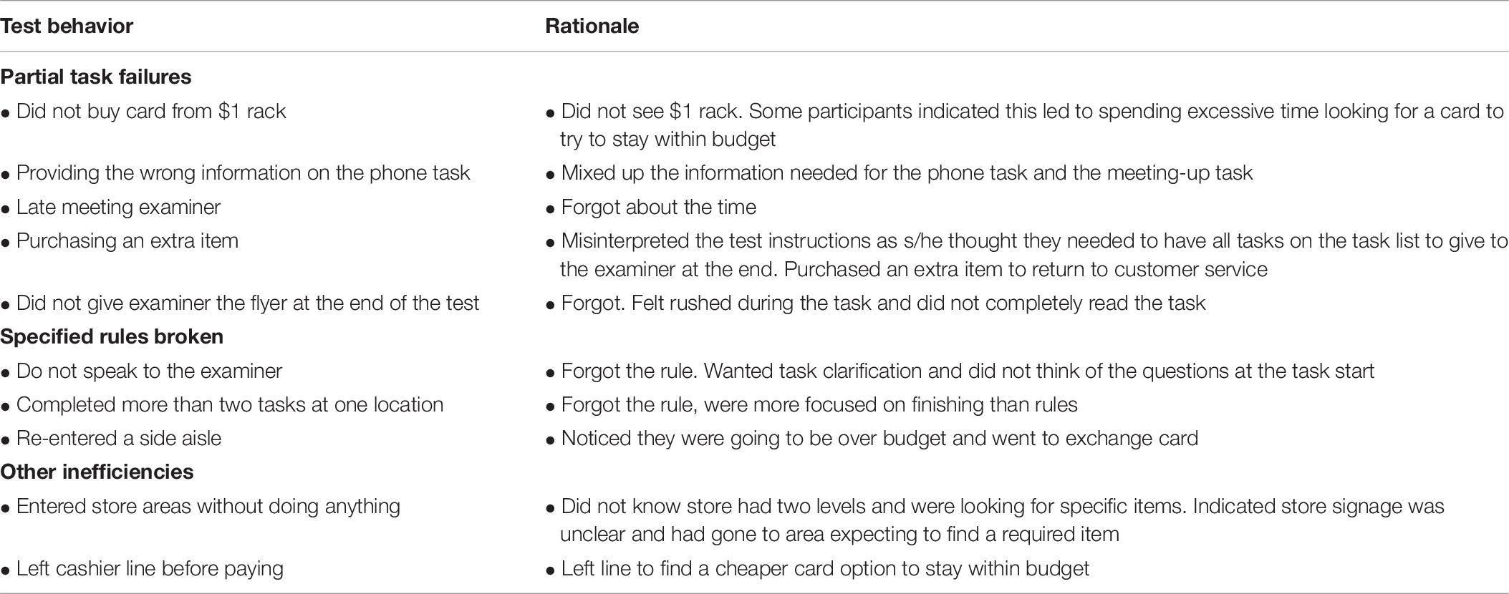Click rationale "Left line to find a cheaper card"
This screenshot has width=1509, height=594.
[x=824, y=568]
